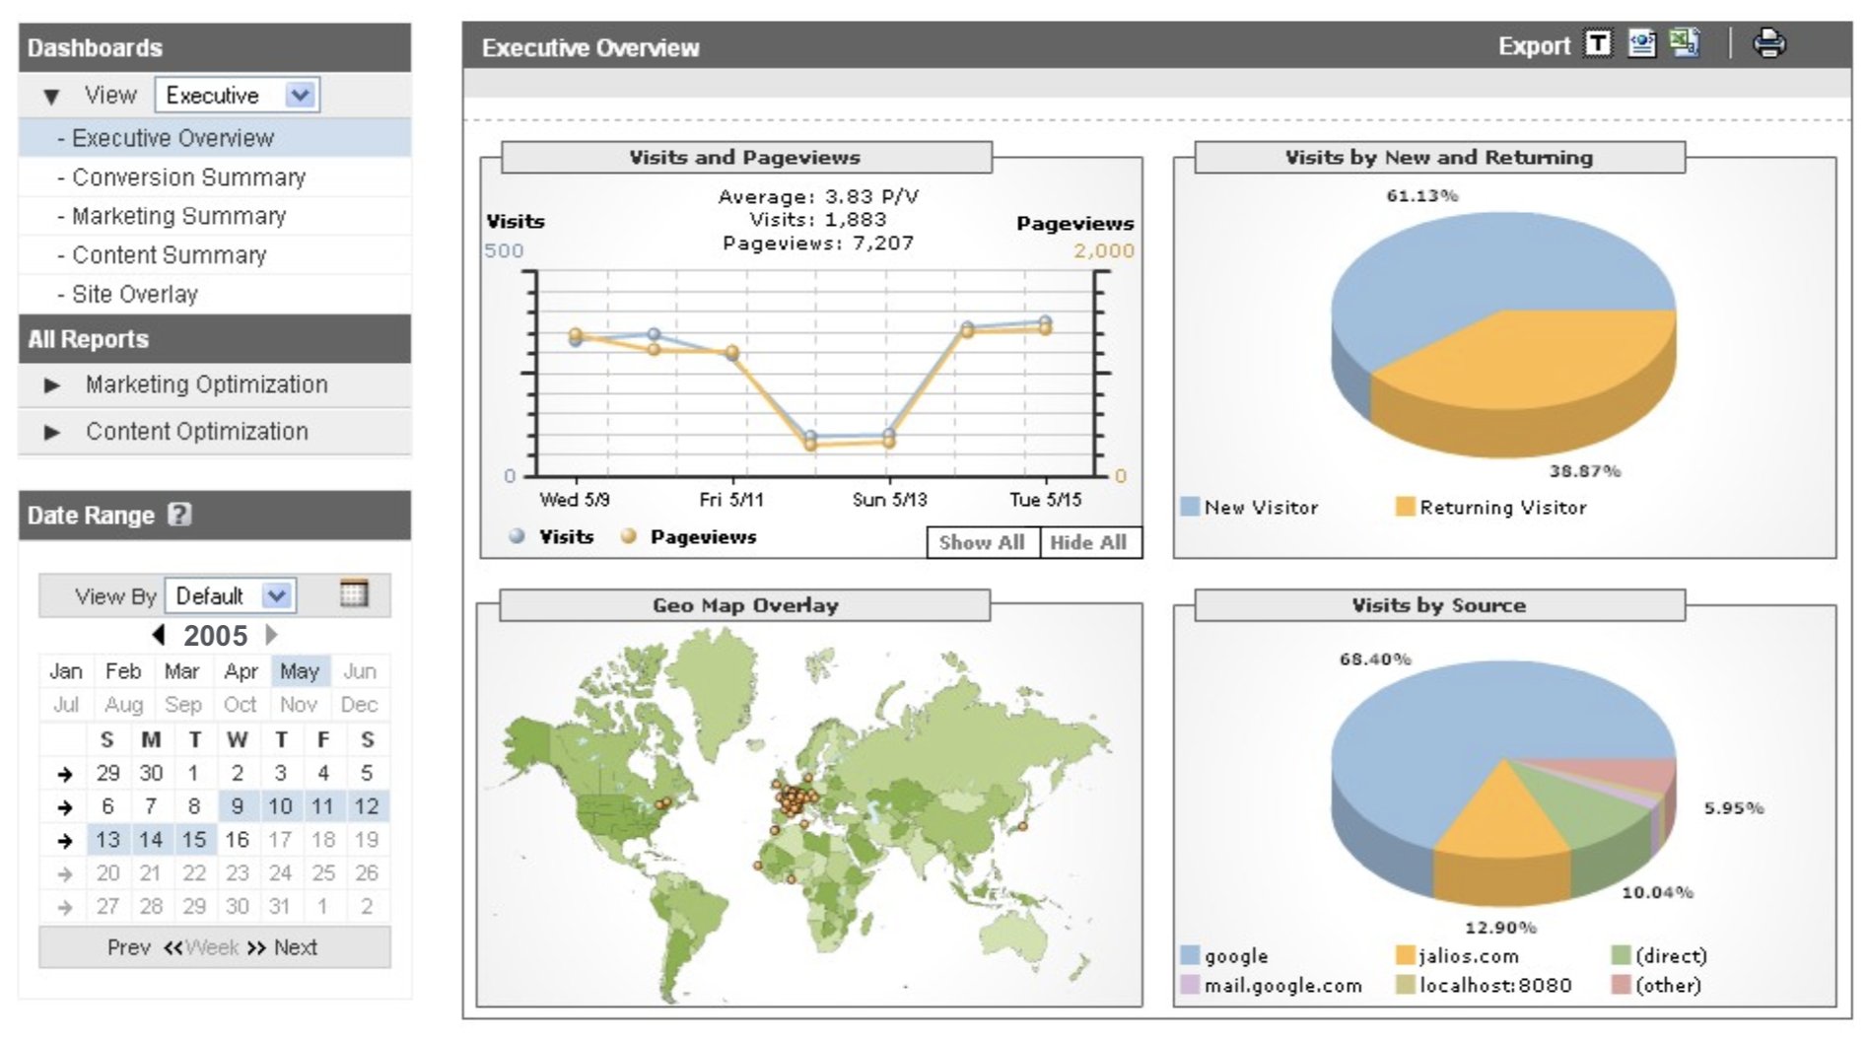Expand Content Optimization reports
Viewport: 1867px width, 1041px height.
[x=52, y=433]
